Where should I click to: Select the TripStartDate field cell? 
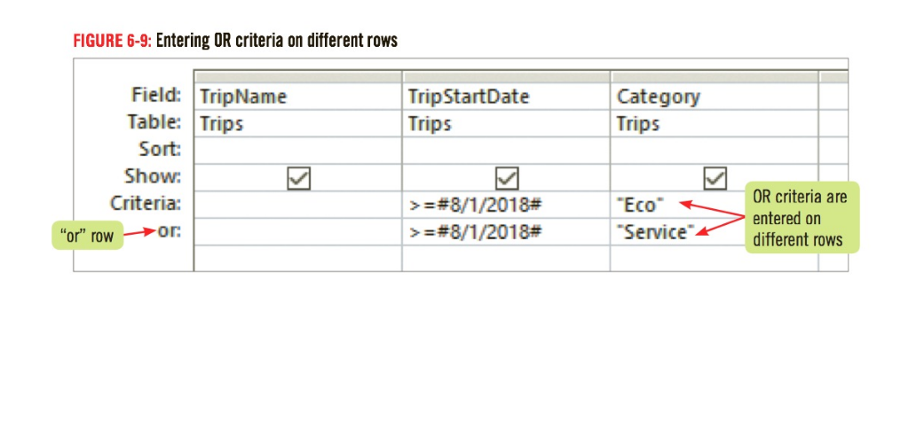[506, 97]
